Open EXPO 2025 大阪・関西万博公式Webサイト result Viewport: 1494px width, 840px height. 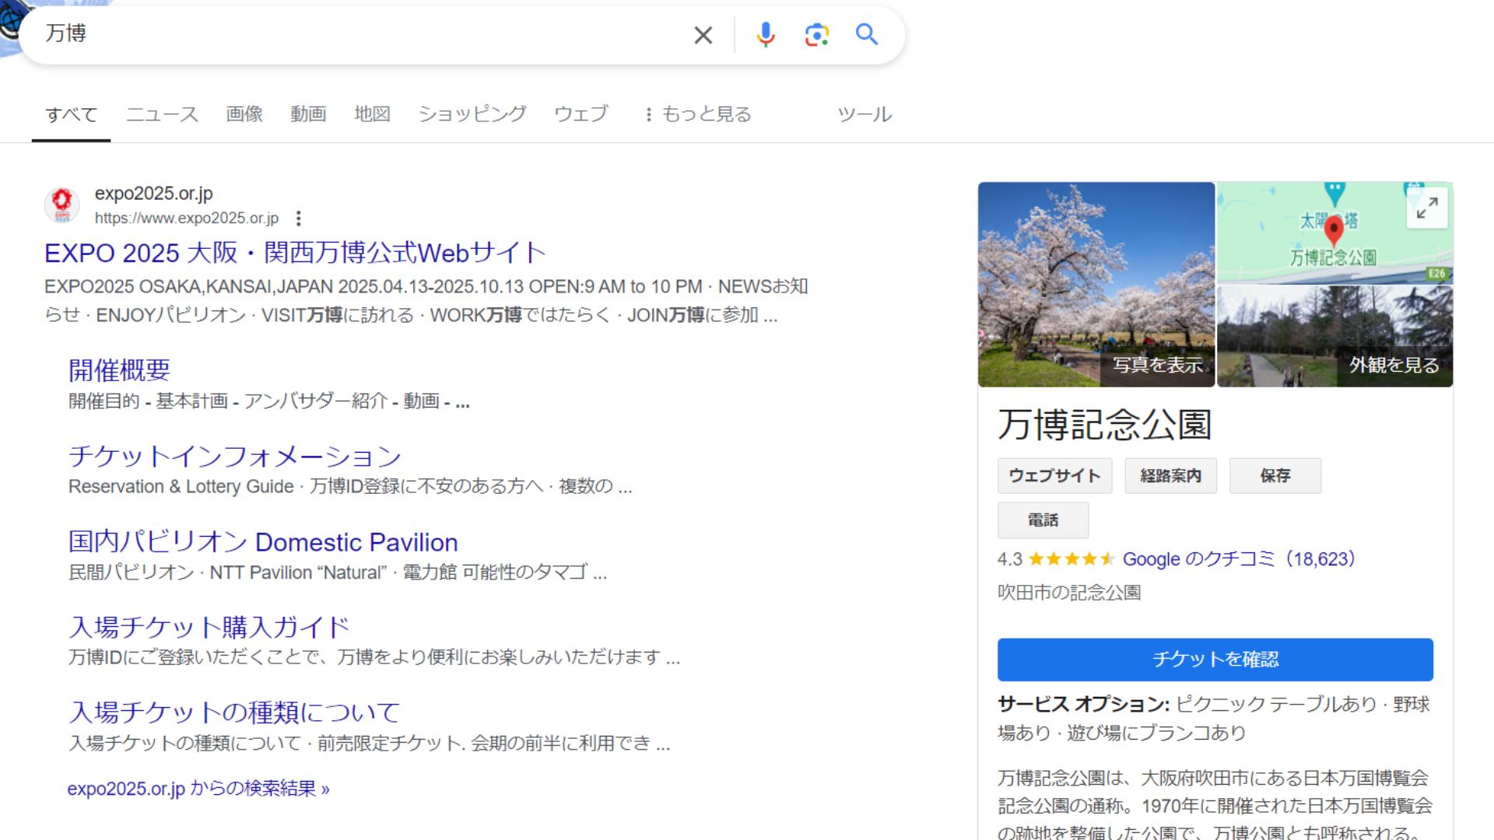click(295, 253)
